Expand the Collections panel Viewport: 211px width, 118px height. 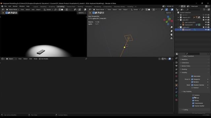click(x=185, y=63)
